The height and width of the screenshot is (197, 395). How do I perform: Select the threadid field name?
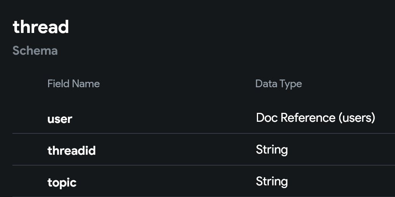click(x=71, y=150)
